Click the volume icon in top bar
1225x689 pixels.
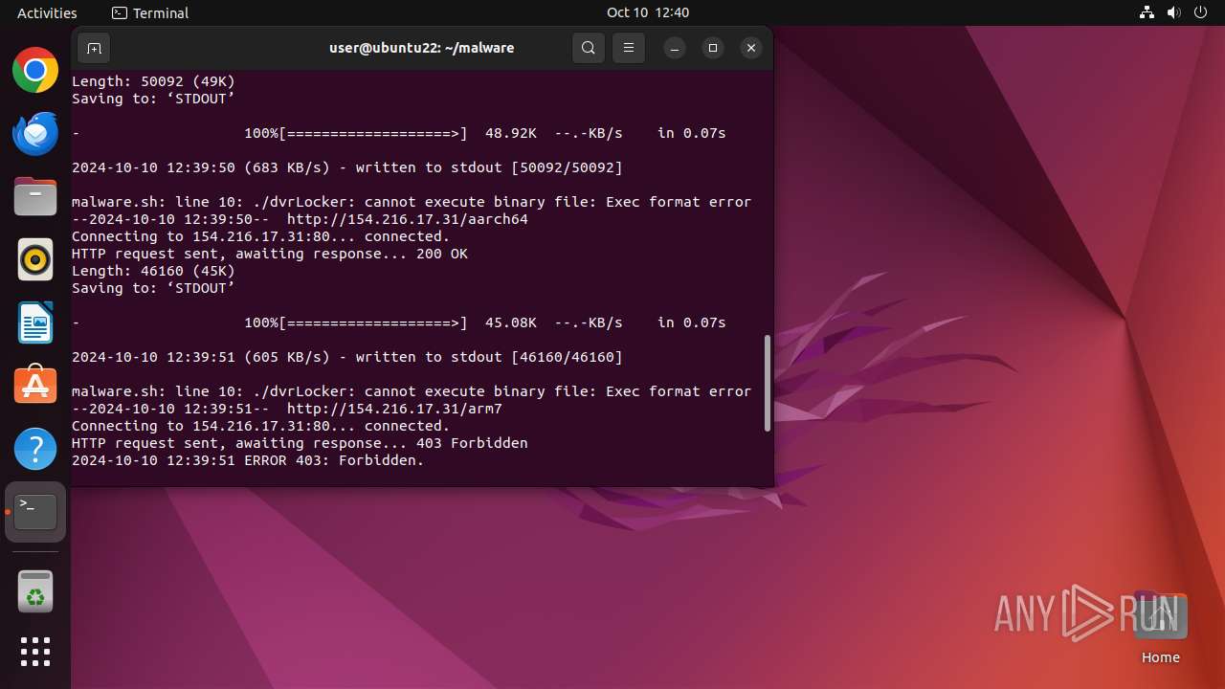coord(1174,12)
